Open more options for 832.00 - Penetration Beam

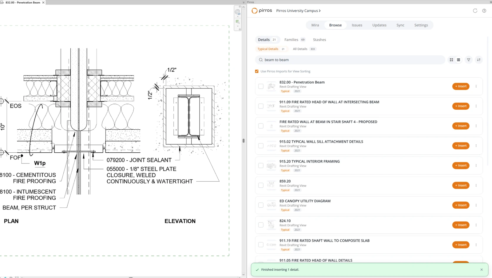pos(476,86)
